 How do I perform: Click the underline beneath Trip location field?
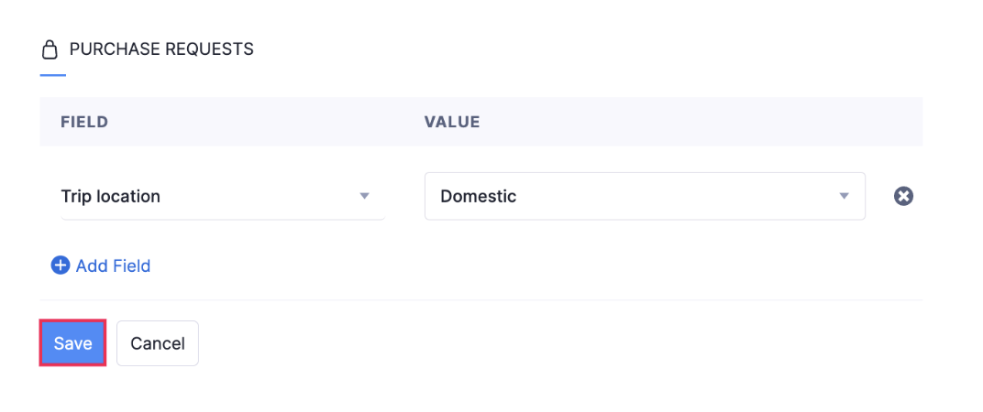pyautogui.click(x=222, y=219)
